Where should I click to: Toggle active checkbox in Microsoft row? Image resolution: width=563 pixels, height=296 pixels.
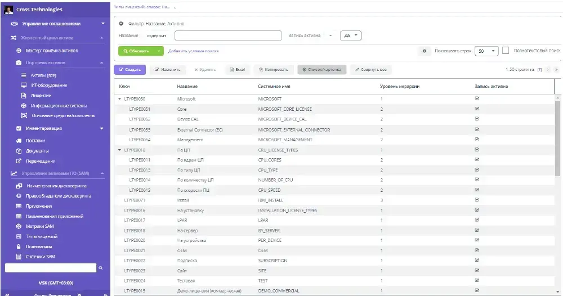[x=477, y=98]
